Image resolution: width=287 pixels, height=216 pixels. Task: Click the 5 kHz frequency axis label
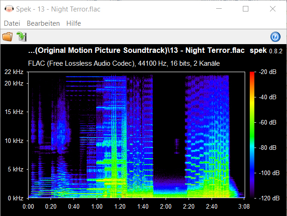(x=15, y=170)
